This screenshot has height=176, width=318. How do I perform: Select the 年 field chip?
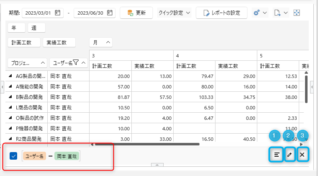click(x=16, y=28)
